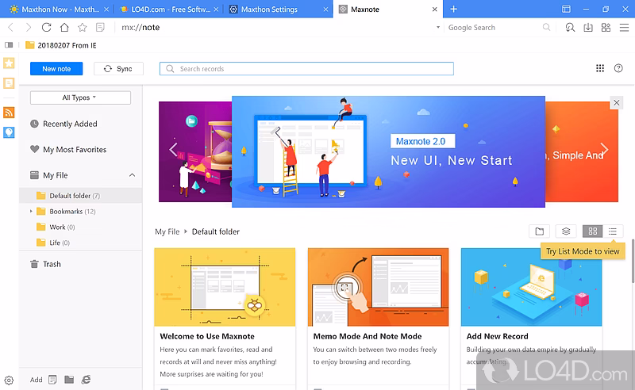Click the Google Search magnifier icon
Viewport: 635px width, 390px height.
pyautogui.click(x=546, y=27)
